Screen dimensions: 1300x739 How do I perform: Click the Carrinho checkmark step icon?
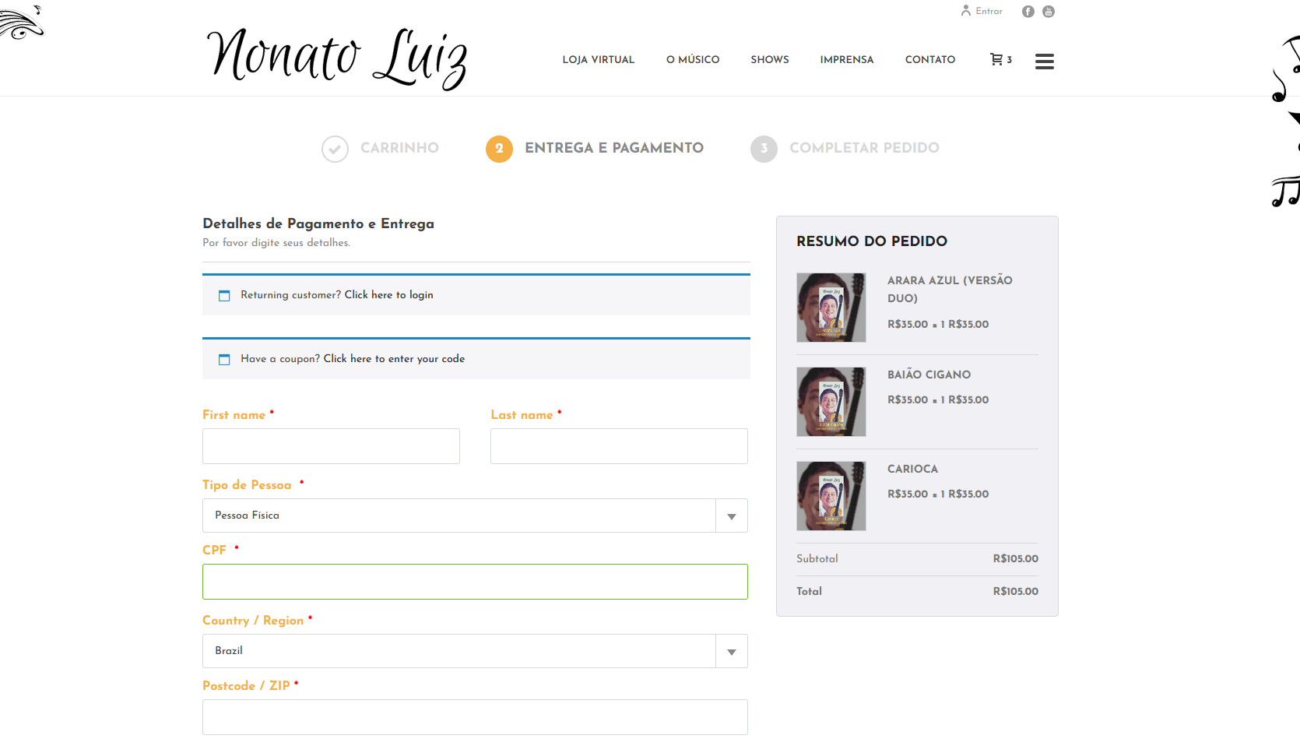pyautogui.click(x=335, y=149)
